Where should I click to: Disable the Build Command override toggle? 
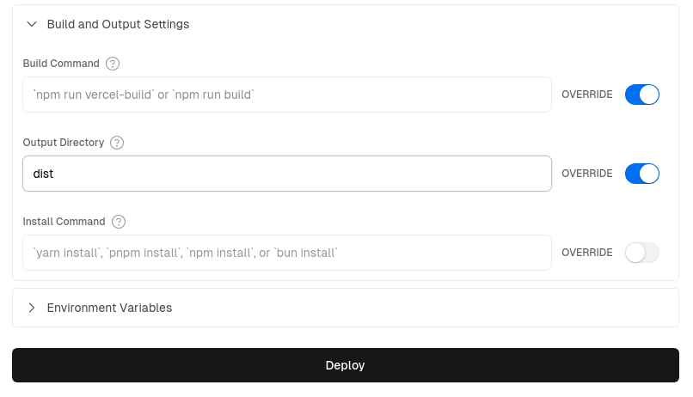pyautogui.click(x=641, y=95)
